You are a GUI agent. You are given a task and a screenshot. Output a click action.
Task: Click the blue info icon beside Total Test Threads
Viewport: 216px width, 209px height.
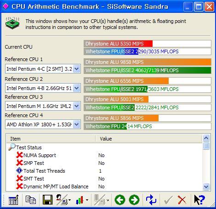click(19, 170)
